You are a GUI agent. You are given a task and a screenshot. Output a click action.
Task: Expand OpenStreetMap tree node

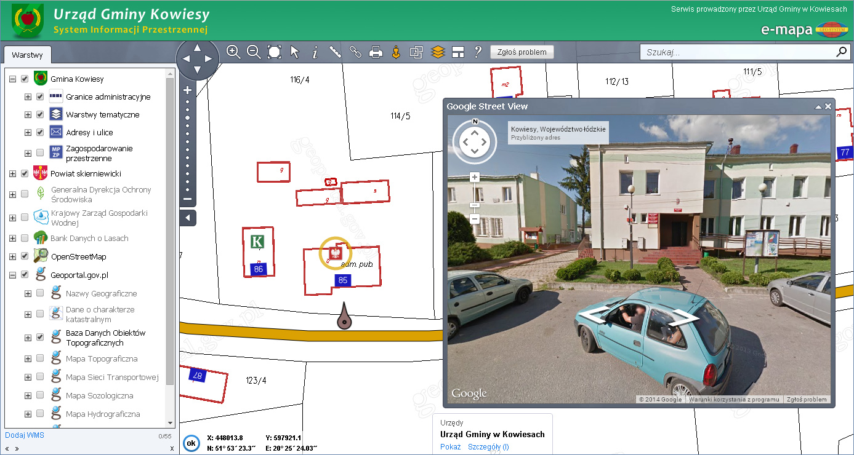pyautogui.click(x=12, y=256)
